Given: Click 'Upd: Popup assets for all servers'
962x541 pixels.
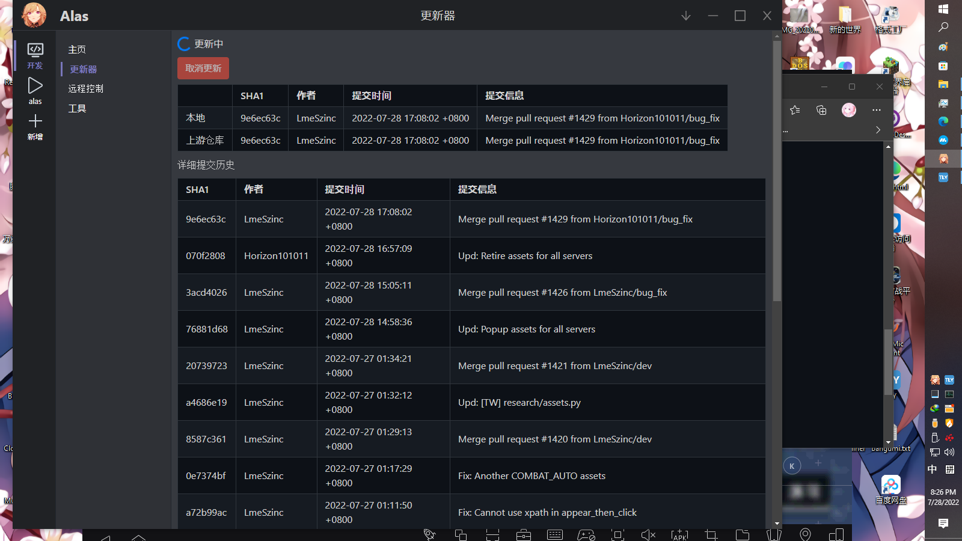Looking at the screenshot, I should tap(527, 329).
